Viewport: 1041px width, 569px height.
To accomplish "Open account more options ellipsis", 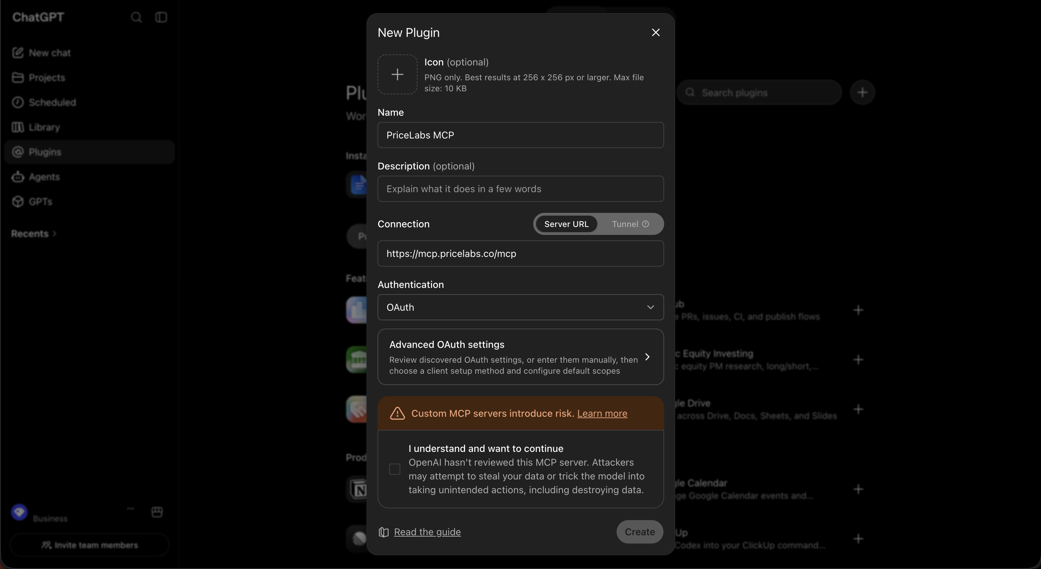I will (x=130, y=508).
